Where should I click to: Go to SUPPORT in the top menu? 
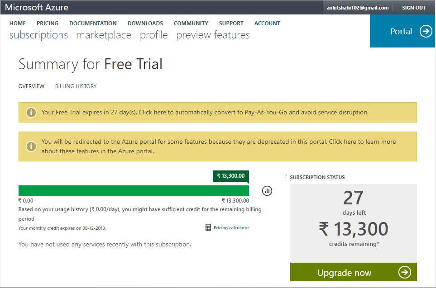(231, 24)
